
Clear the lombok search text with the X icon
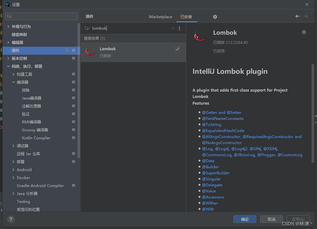[x=173, y=28]
